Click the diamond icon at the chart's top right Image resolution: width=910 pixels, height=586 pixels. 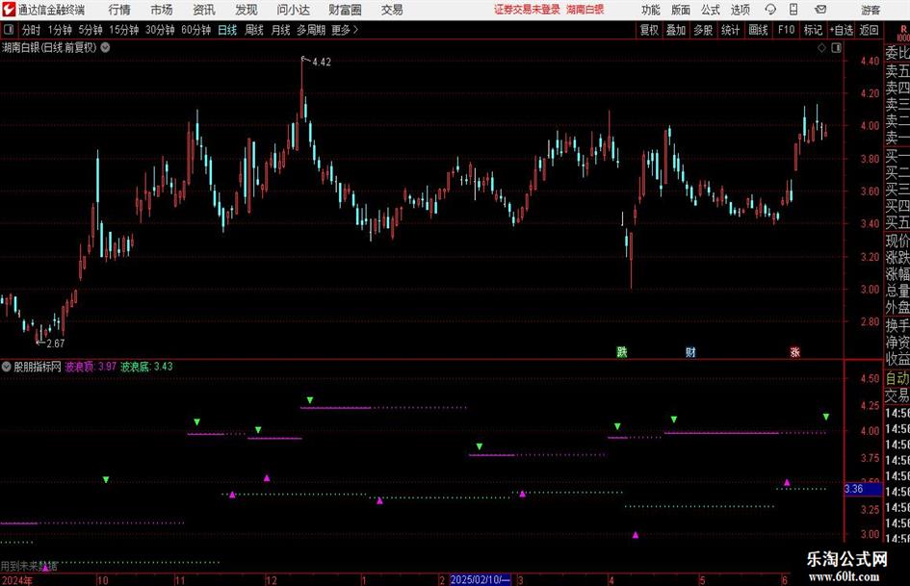tap(821, 48)
